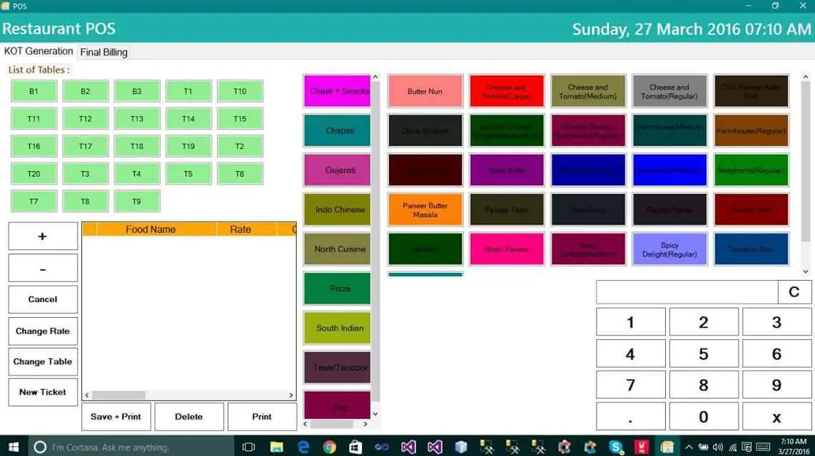Clear the keypad entry with C
The width and height of the screenshot is (815, 456).
tap(794, 292)
